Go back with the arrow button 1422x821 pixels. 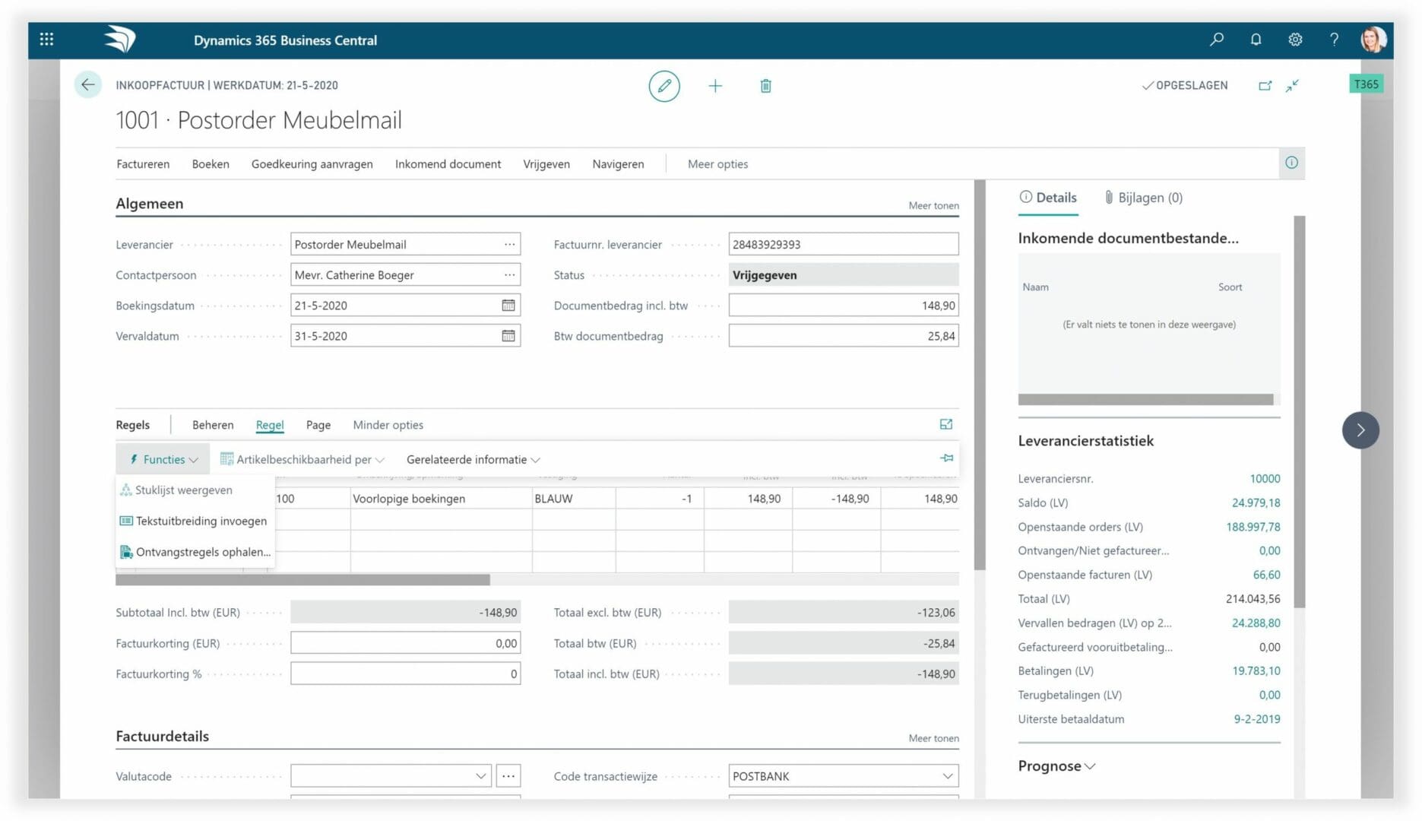pyautogui.click(x=88, y=84)
